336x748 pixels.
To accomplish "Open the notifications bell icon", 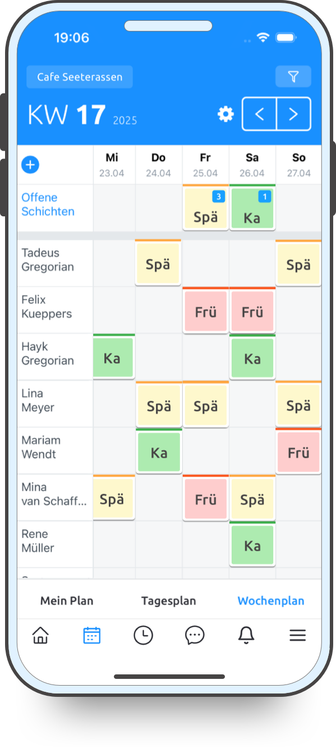I will [x=246, y=635].
